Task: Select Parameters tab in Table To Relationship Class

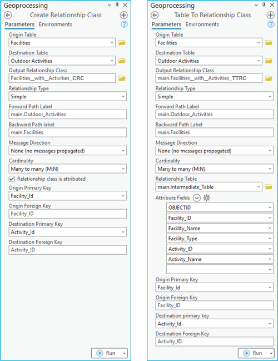Action: 166,24
